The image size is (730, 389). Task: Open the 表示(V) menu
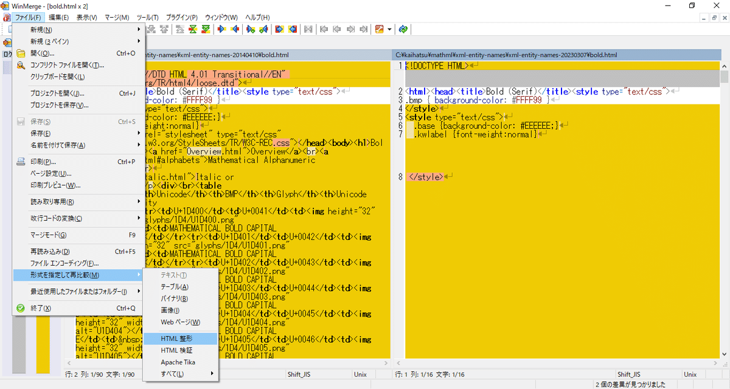pyautogui.click(x=87, y=18)
